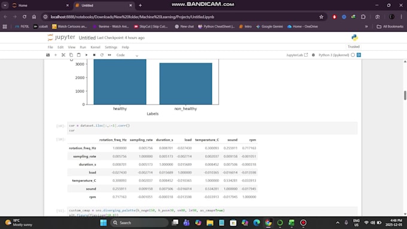Open the Settings menu
Screen dimensions: 407x229
pyautogui.click(x=111, y=47)
